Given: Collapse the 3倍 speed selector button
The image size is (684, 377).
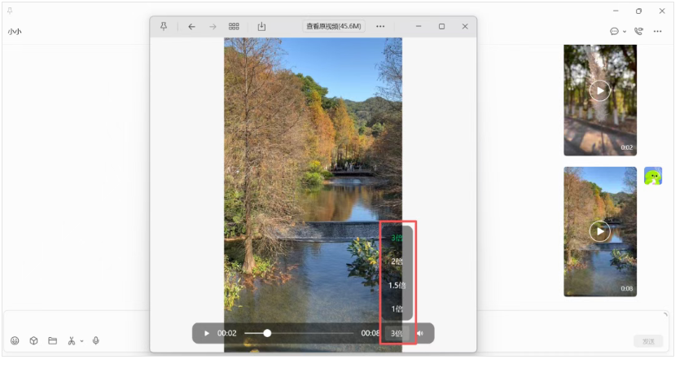Looking at the screenshot, I should click(397, 333).
